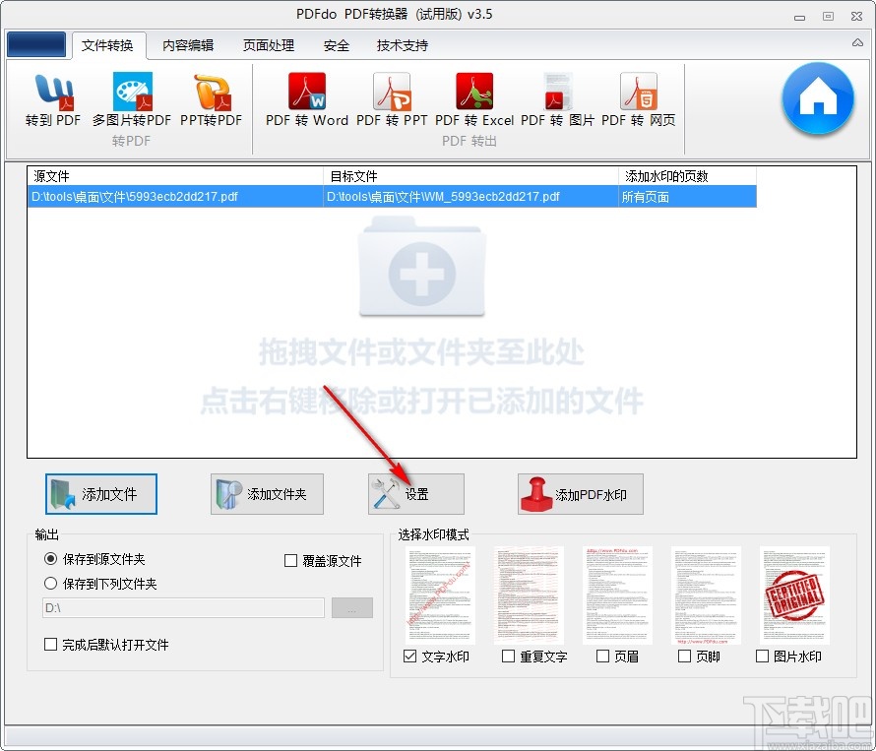
Task: Select PDF 转 Excel tool
Action: point(474,100)
